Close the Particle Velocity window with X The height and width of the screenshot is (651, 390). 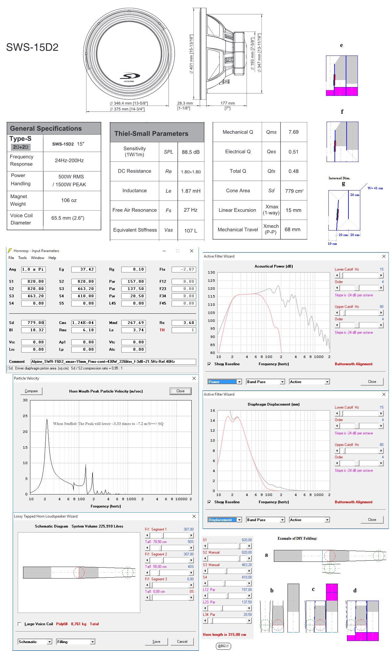coord(194,378)
